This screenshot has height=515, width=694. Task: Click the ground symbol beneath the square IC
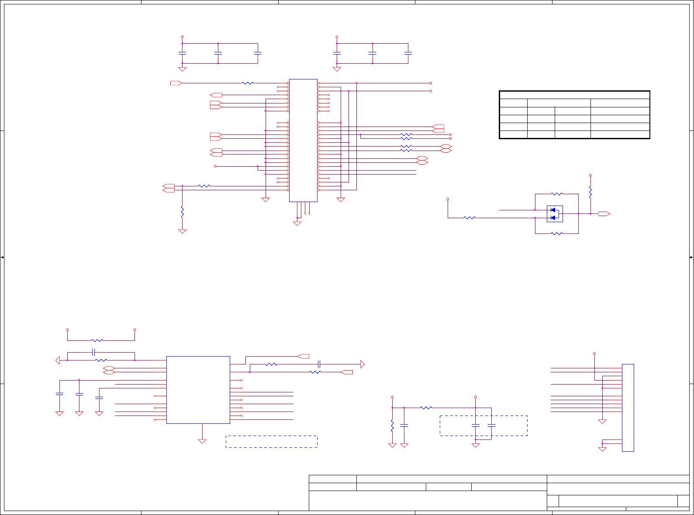(x=202, y=441)
